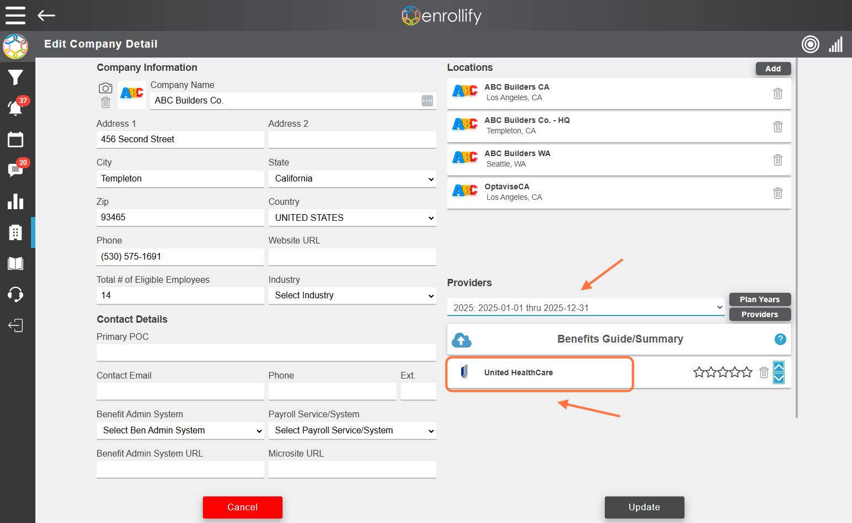This screenshot has width=852, height=523.
Task: Open the filter funnel in sidebar
Action: click(x=15, y=77)
